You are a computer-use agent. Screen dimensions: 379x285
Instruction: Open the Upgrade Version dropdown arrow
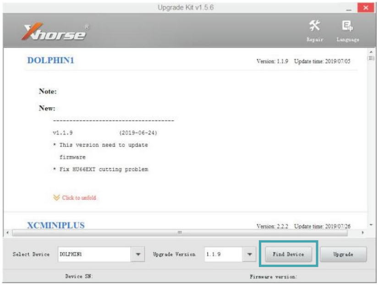pos(249,254)
